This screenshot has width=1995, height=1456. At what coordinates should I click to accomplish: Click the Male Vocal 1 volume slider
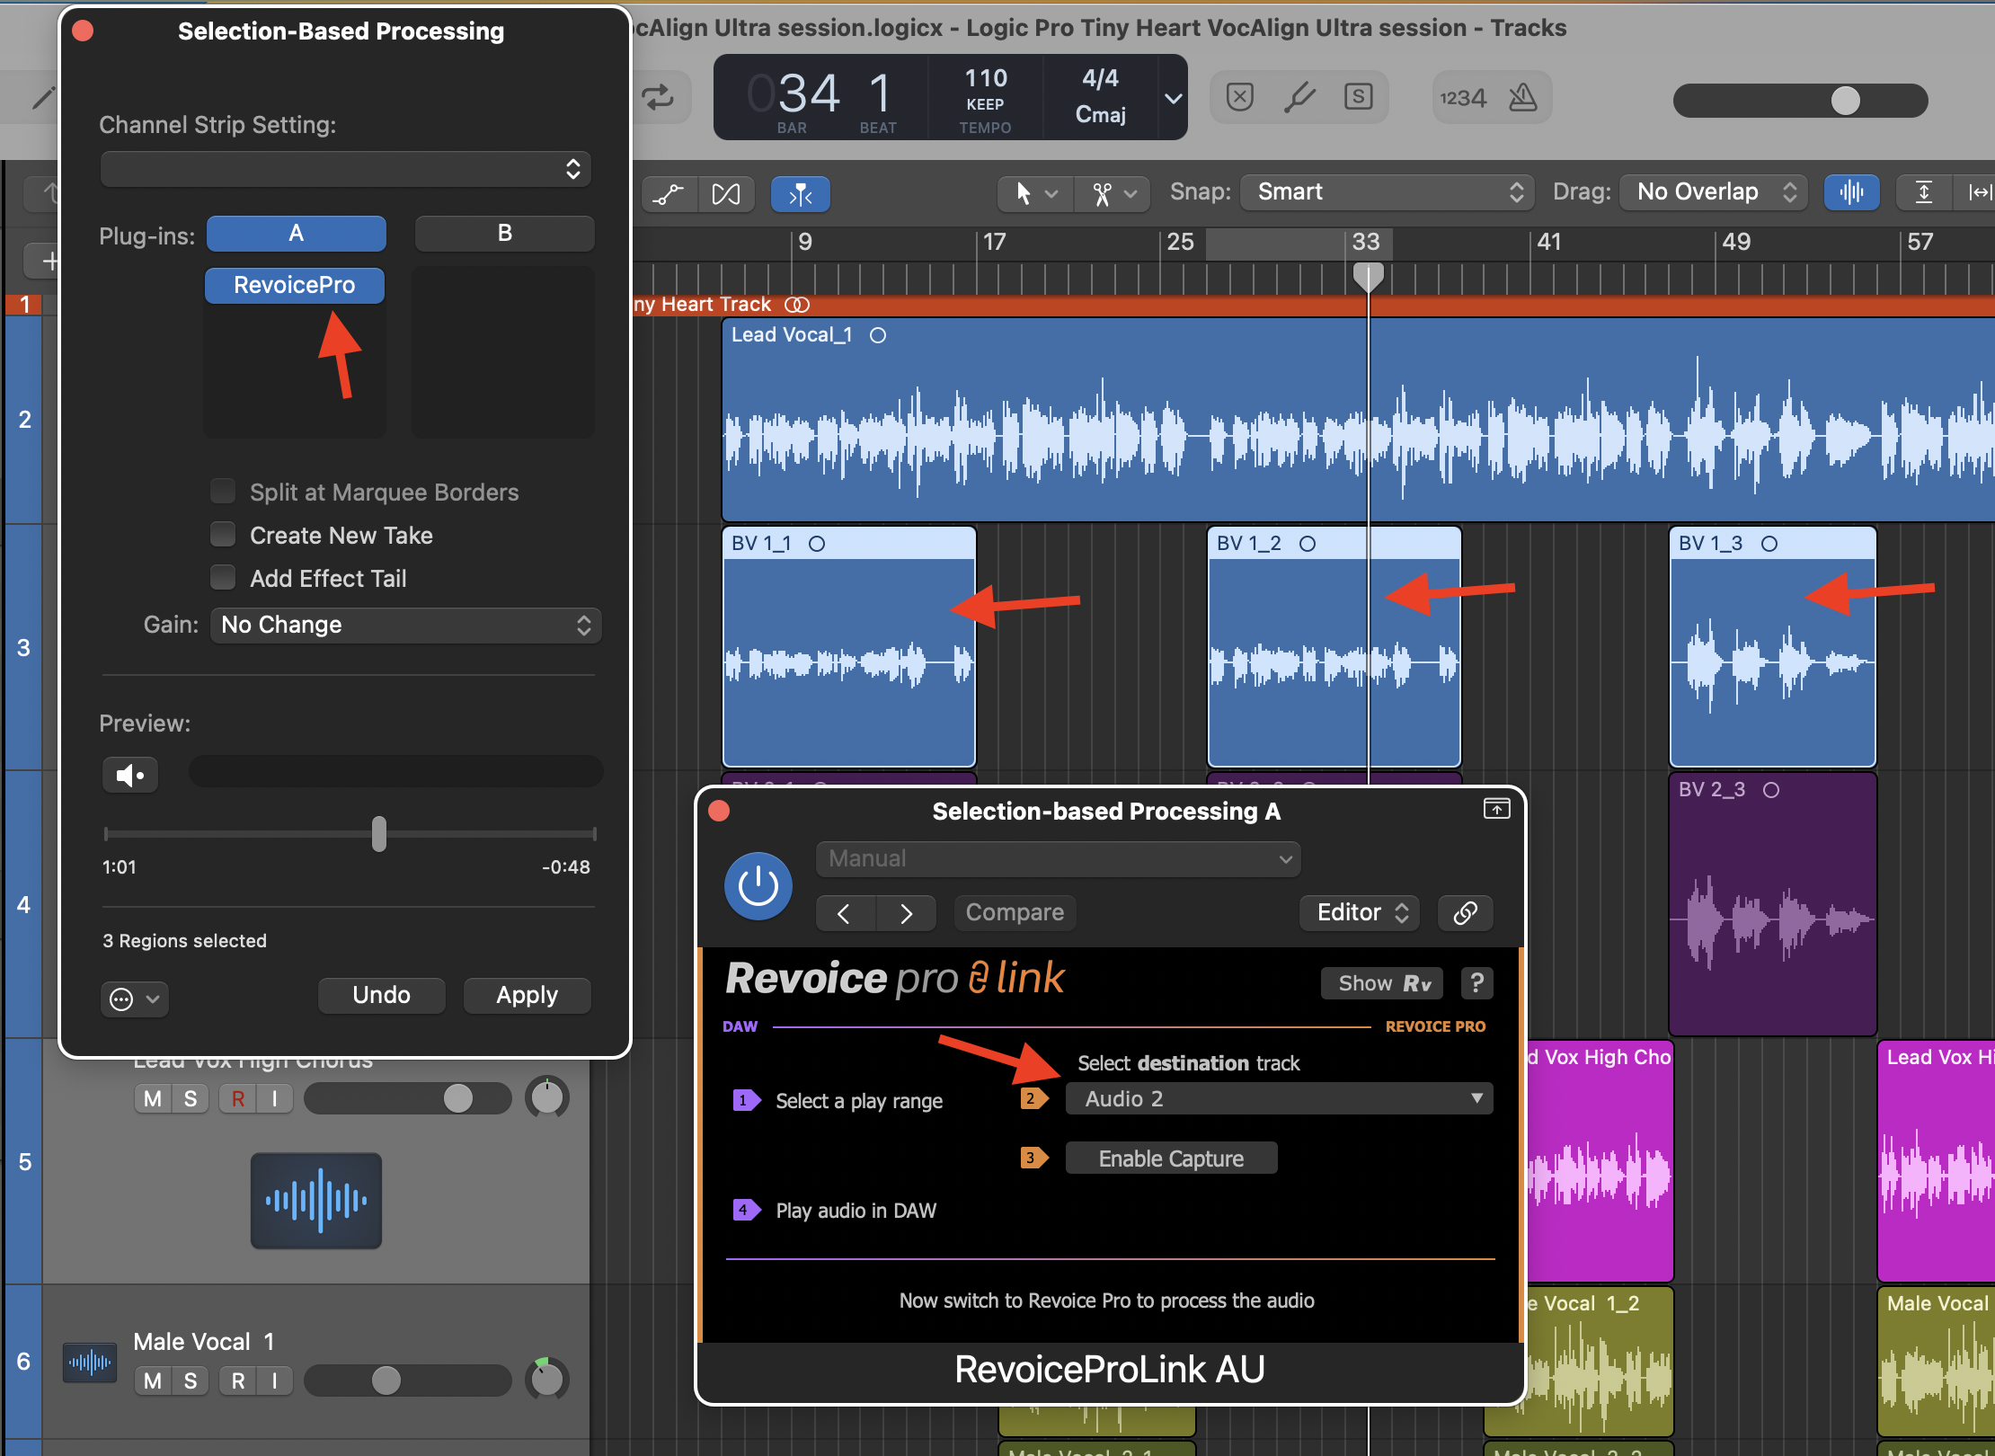(x=386, y=1381)
